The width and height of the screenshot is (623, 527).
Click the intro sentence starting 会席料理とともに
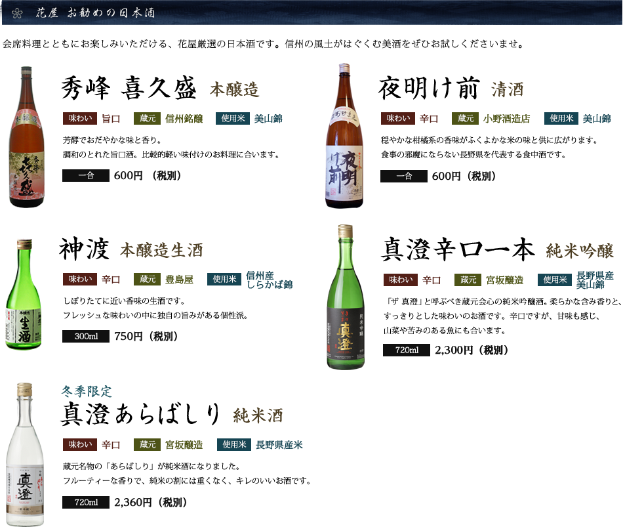pos(264,44)
